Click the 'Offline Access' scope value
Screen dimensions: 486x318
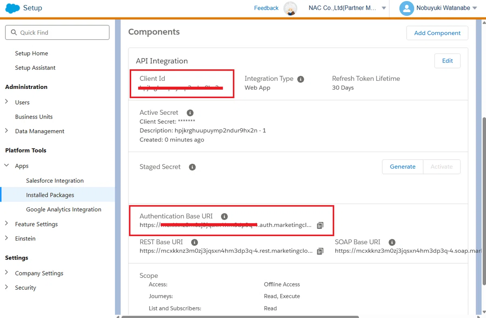tap(282, 285)
